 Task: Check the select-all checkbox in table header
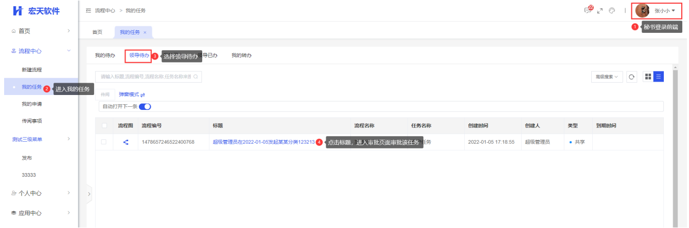tap(104, 125)
